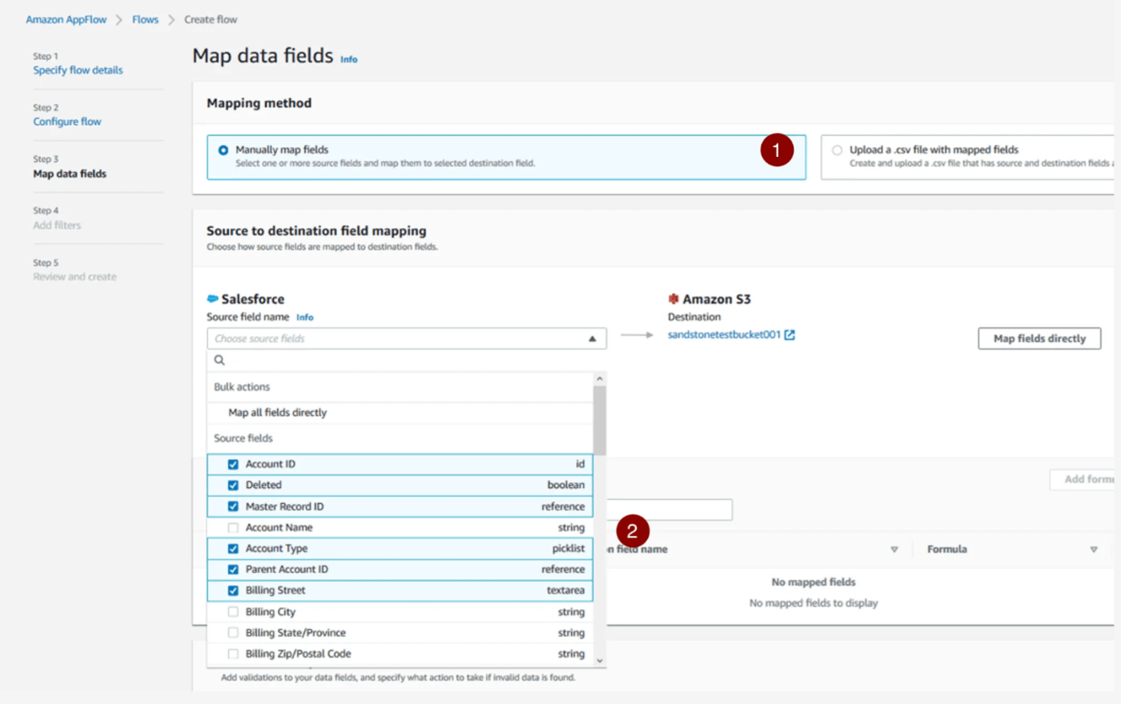This screenshot has width=1121, height=704.
Task: Uncheck the Master Record ID checkbox
Action: pyautogui.click(x=233, y=506)
